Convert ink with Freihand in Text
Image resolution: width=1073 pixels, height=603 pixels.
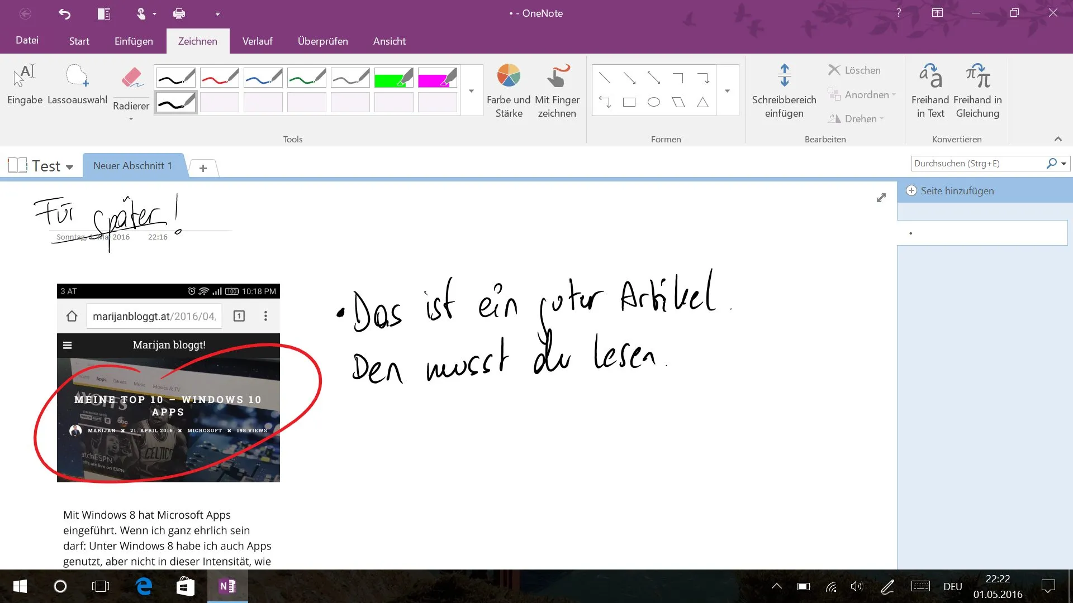930,89
